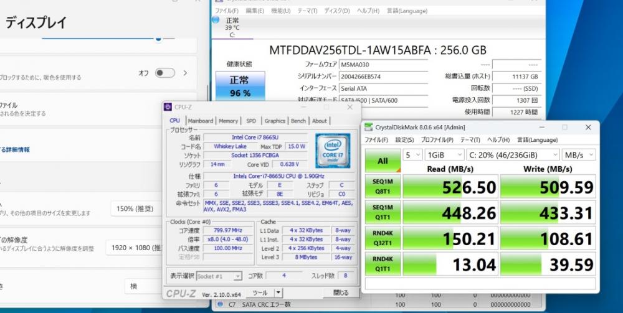This screenshot has width=623, height=313.
Task: Open the test count dropdown showing 5
Action: click(413, 155)
